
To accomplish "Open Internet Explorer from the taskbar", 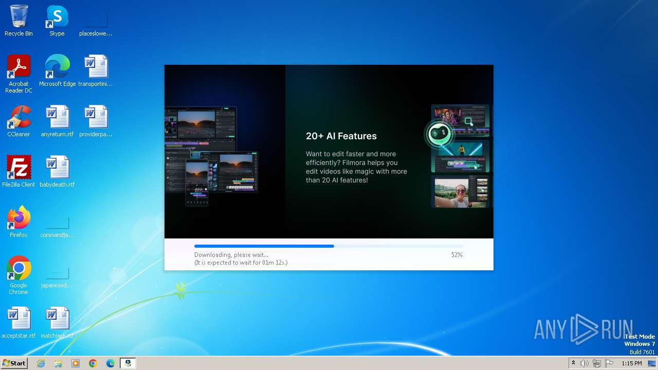I will coord(41,363).
